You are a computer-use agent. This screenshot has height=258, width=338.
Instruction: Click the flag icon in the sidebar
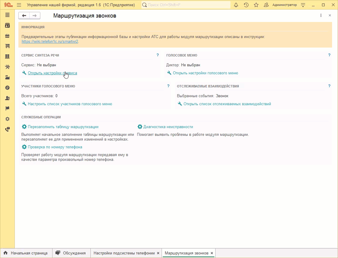pyautogui.click(x=7, y=108)
